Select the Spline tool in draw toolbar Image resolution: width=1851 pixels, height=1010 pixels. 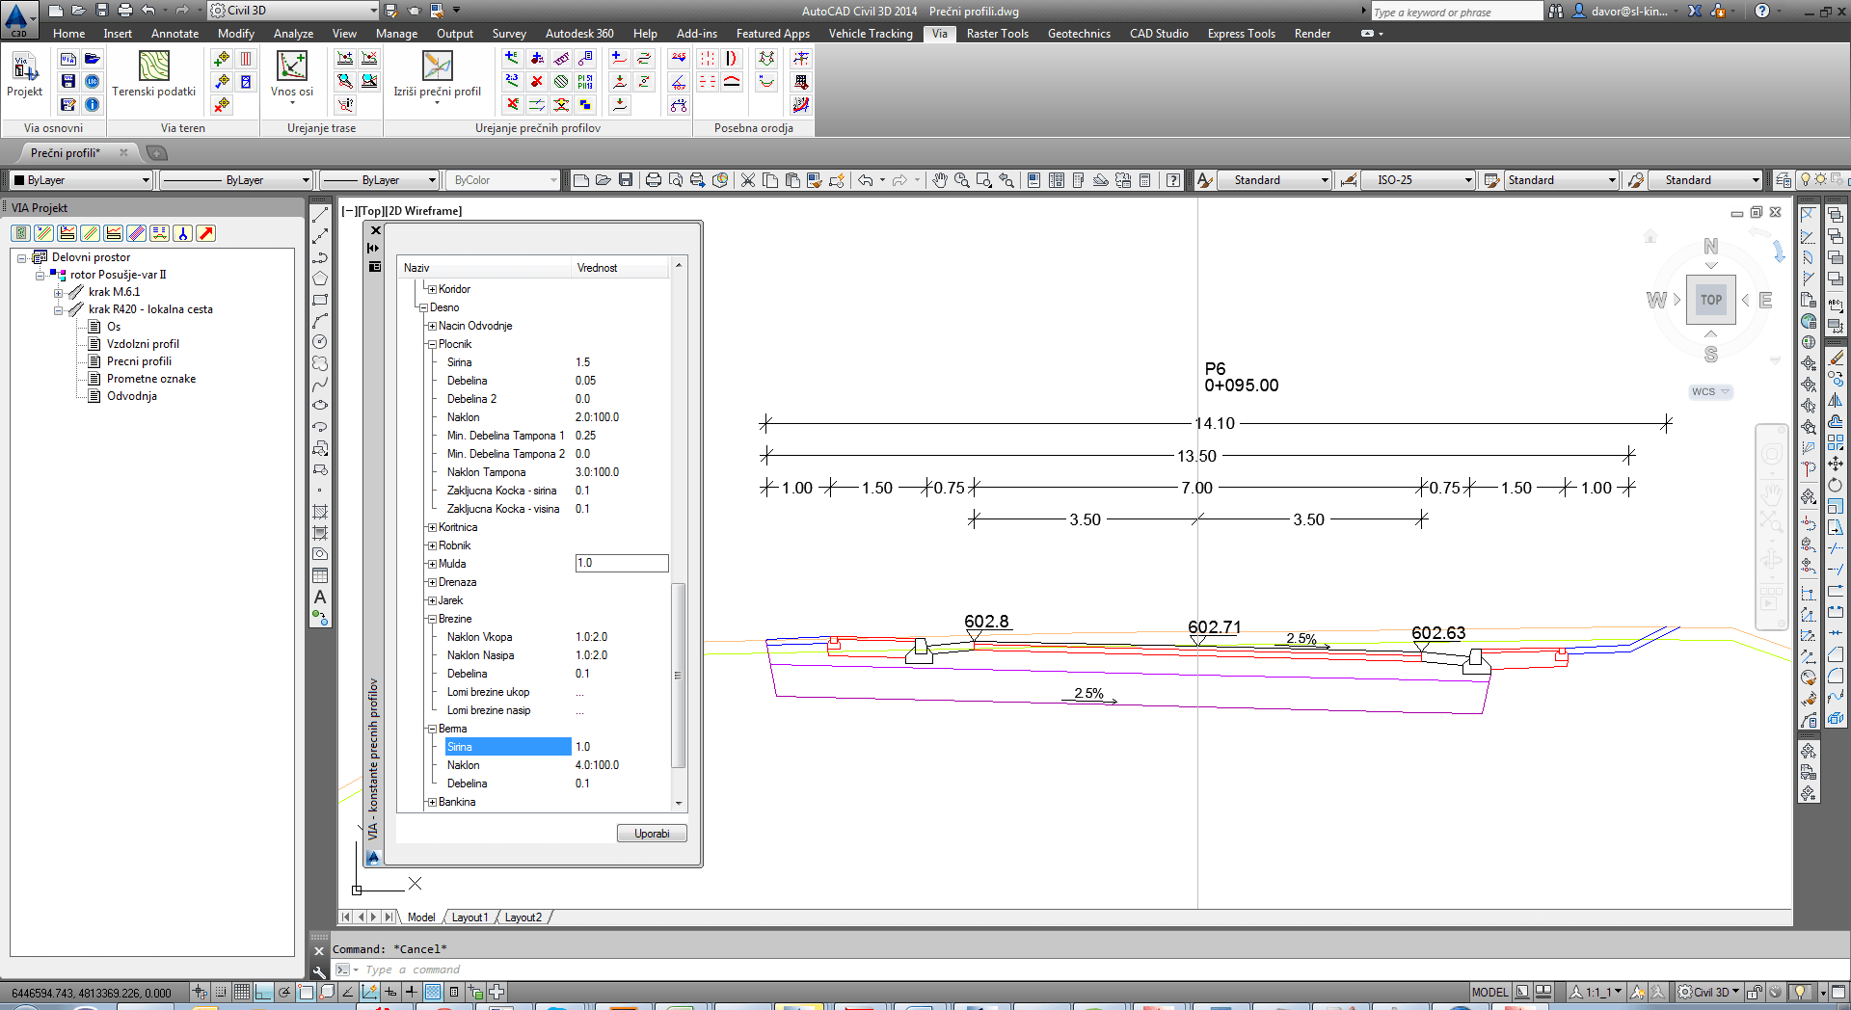(x=320, y=385)
